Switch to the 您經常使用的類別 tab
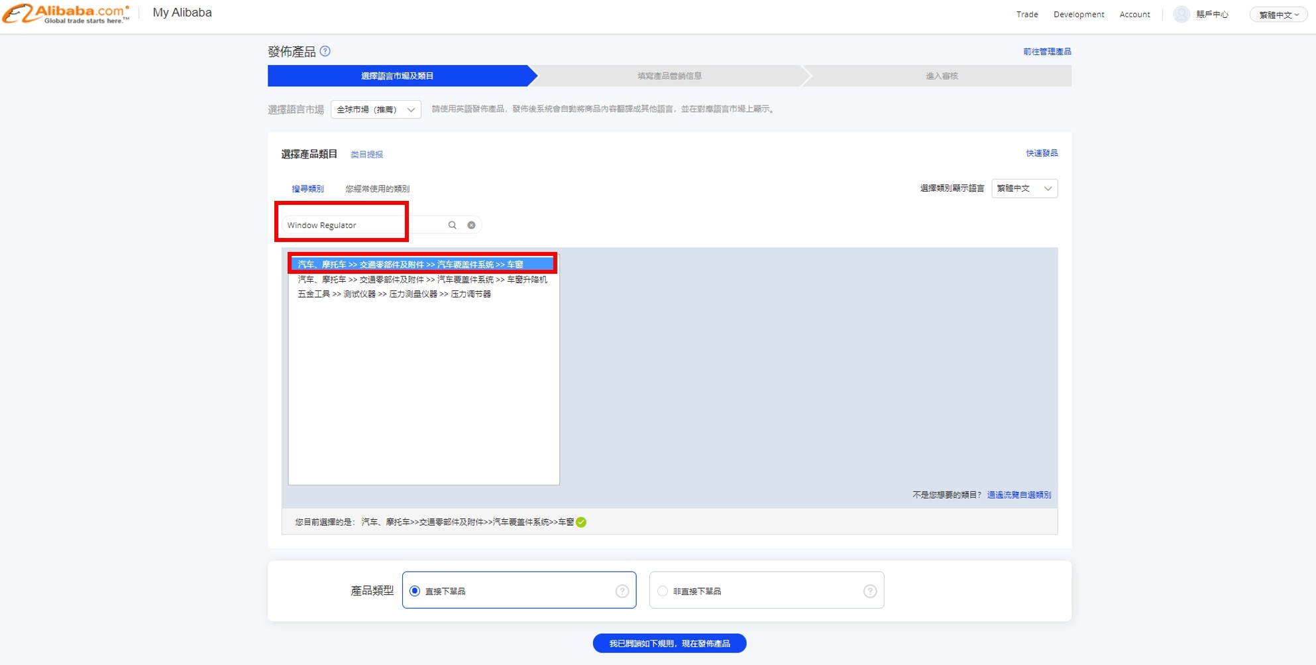 377,189
